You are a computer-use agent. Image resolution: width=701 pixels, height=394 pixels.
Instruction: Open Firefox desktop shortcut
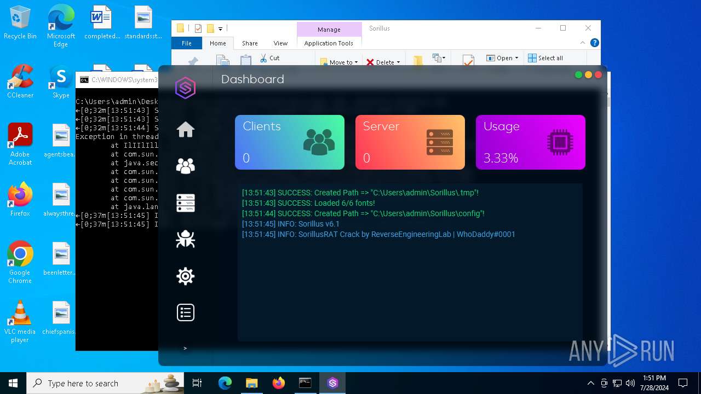[x=20, y=200]
